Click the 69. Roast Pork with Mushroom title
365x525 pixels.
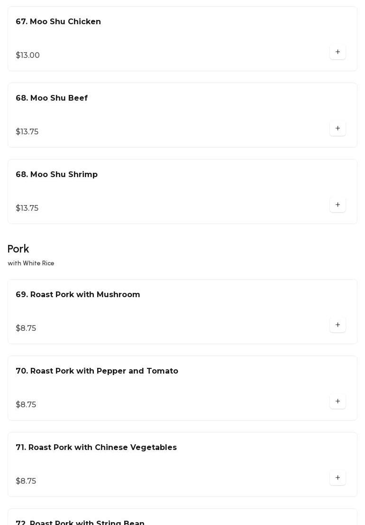click(x=78, y=295)
